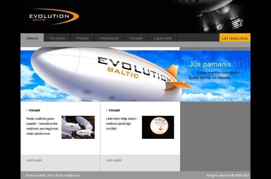Open the radio-controlled blimps thumbnail
Viewport: 271px width, 179px height.
[78, 127]
